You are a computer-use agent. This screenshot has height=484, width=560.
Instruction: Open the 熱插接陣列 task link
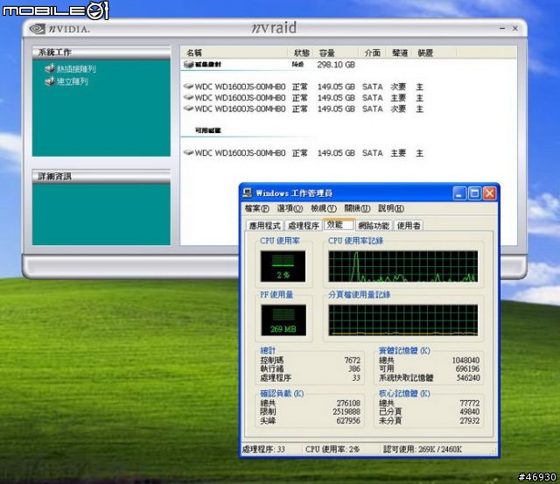pyautogui.click(x=76, y=68)
